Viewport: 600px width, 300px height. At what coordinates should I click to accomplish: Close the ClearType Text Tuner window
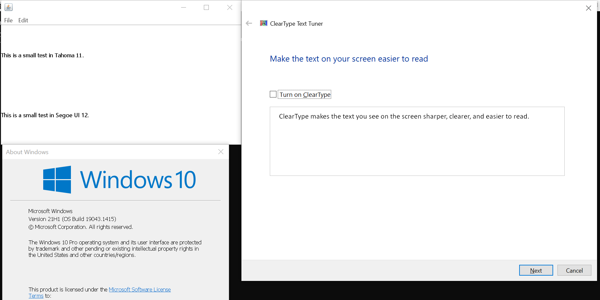[x=588, y=8]
